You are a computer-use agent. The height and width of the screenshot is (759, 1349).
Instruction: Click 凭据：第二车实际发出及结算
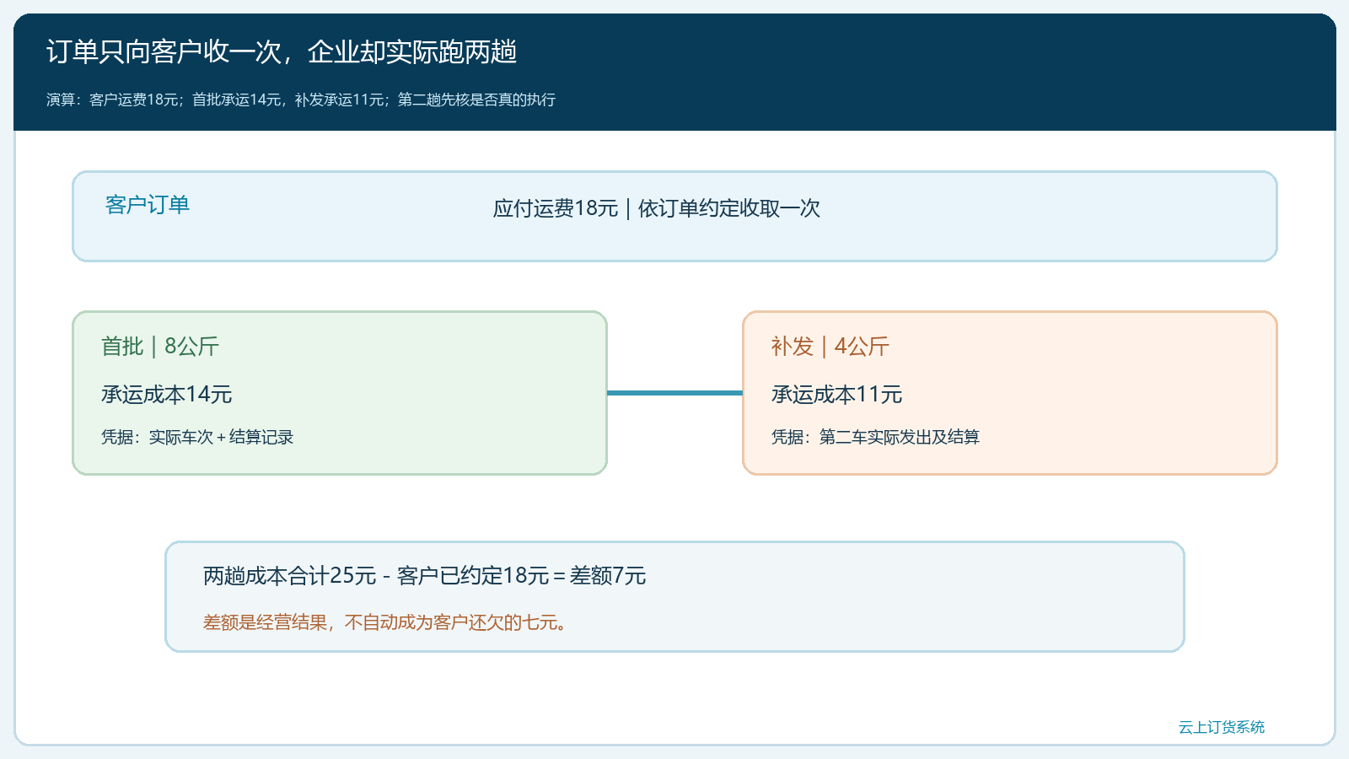point(875,437)
